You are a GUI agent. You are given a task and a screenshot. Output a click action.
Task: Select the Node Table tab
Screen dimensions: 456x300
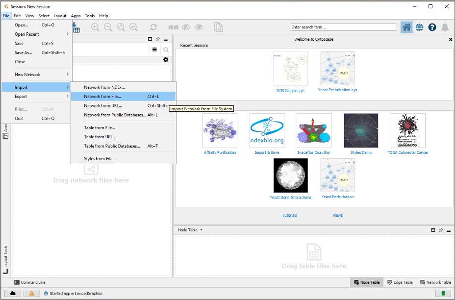click(x=367, y=282)
